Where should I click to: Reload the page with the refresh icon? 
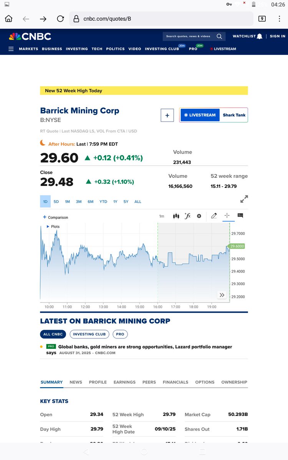pyautogui.click(x=60, y=19)
